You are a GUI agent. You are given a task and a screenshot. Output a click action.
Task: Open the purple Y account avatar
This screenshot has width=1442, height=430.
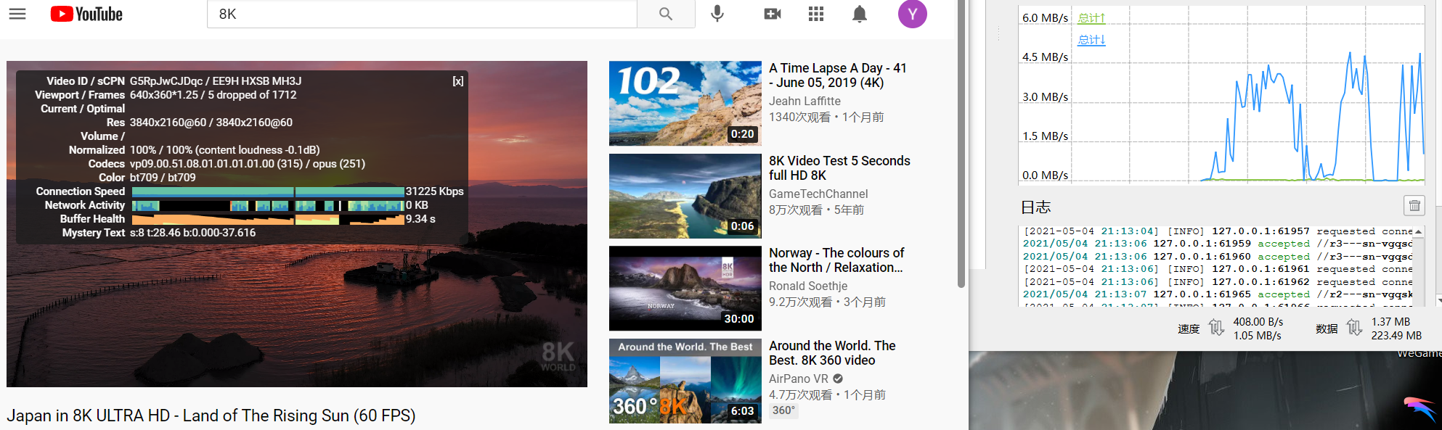click(913, 14)
